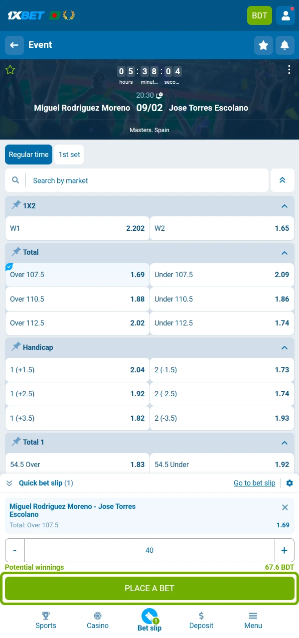
Task: Open the user profile icon
Action: tap(286, 15)
